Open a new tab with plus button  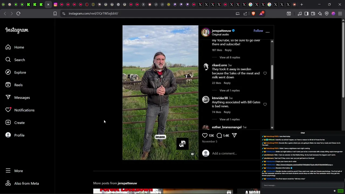(x=302, y=5)
